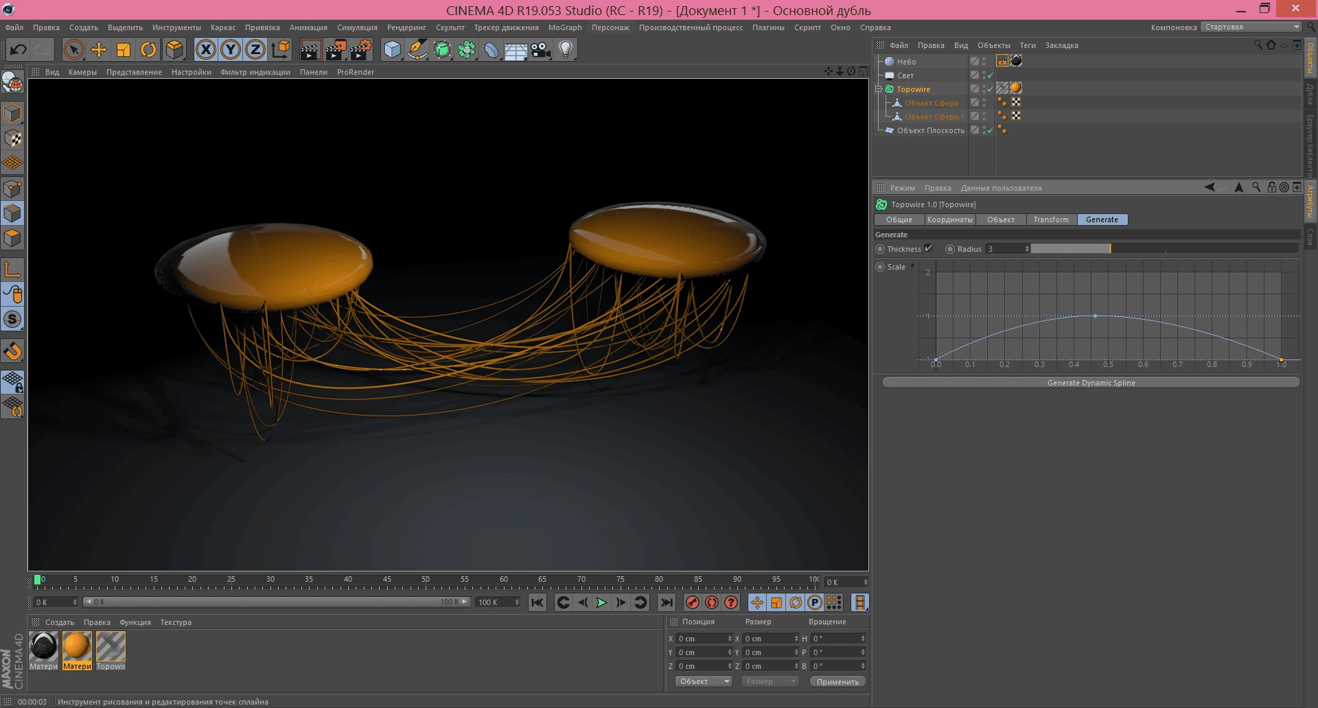The width and height of the screenshot is (1318, 708).
Task: Select Polygons mode in left toolbar
Action: 12,238
